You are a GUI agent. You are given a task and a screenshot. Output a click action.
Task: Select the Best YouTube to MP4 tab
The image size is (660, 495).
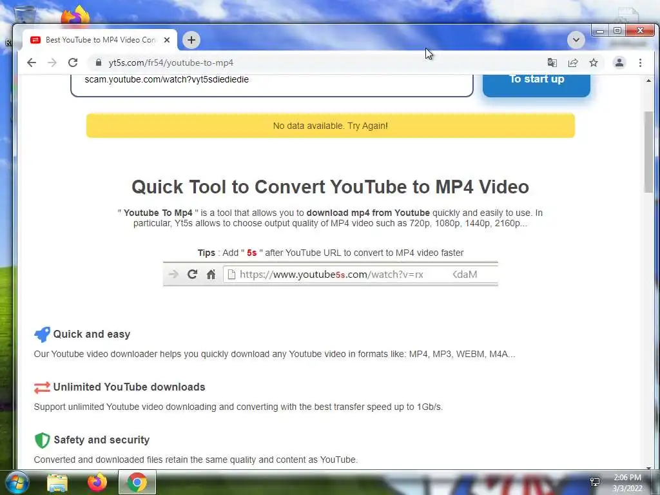coord(100,40)
